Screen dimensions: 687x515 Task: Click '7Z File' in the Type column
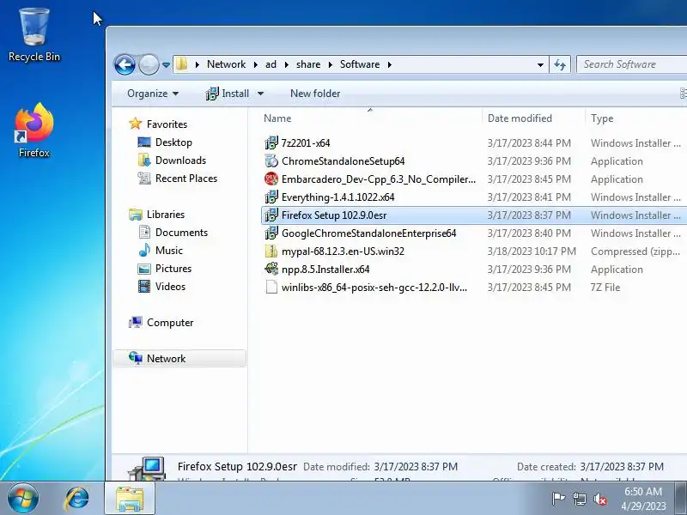coord(605,288)
